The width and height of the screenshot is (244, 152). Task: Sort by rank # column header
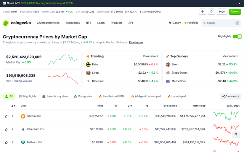[x=13, y=106]
